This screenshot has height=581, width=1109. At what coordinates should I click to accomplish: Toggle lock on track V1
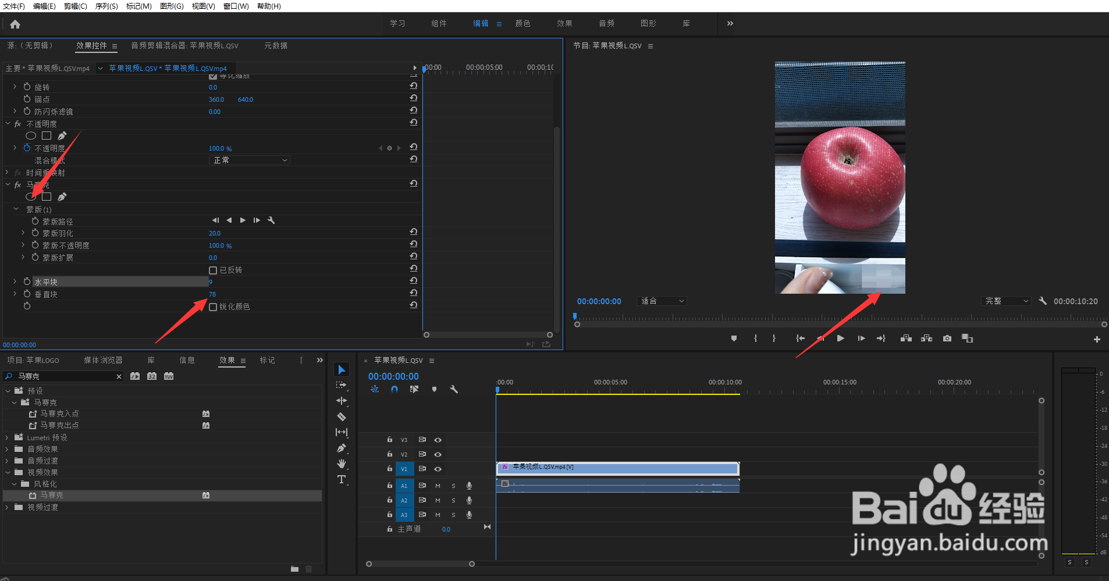click(390, 468)
